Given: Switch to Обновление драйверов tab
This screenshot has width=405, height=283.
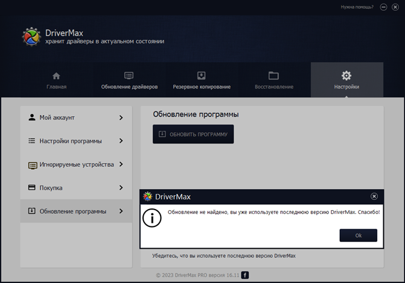Looking at the screenshot, I should (x=129, y=80).
